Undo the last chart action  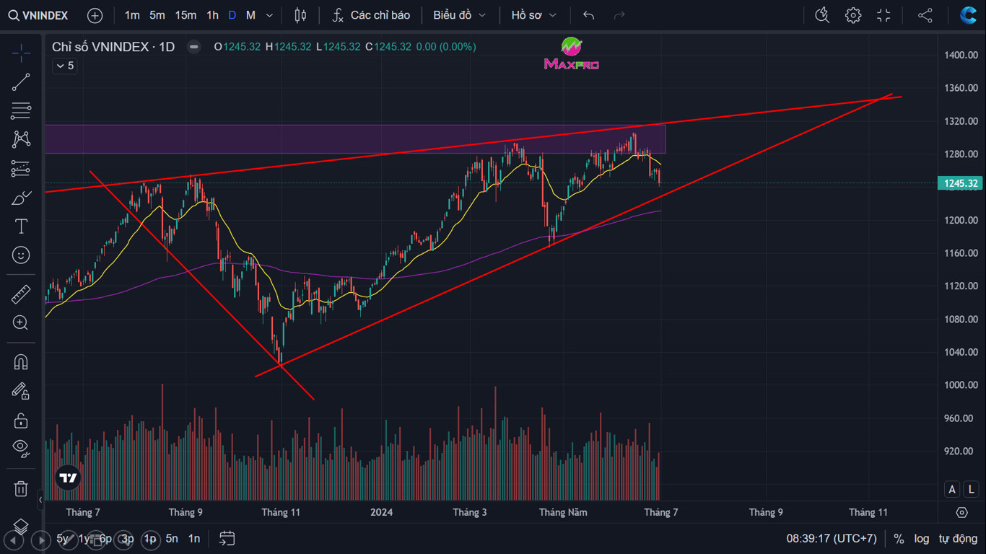click(x=589, y=15)
